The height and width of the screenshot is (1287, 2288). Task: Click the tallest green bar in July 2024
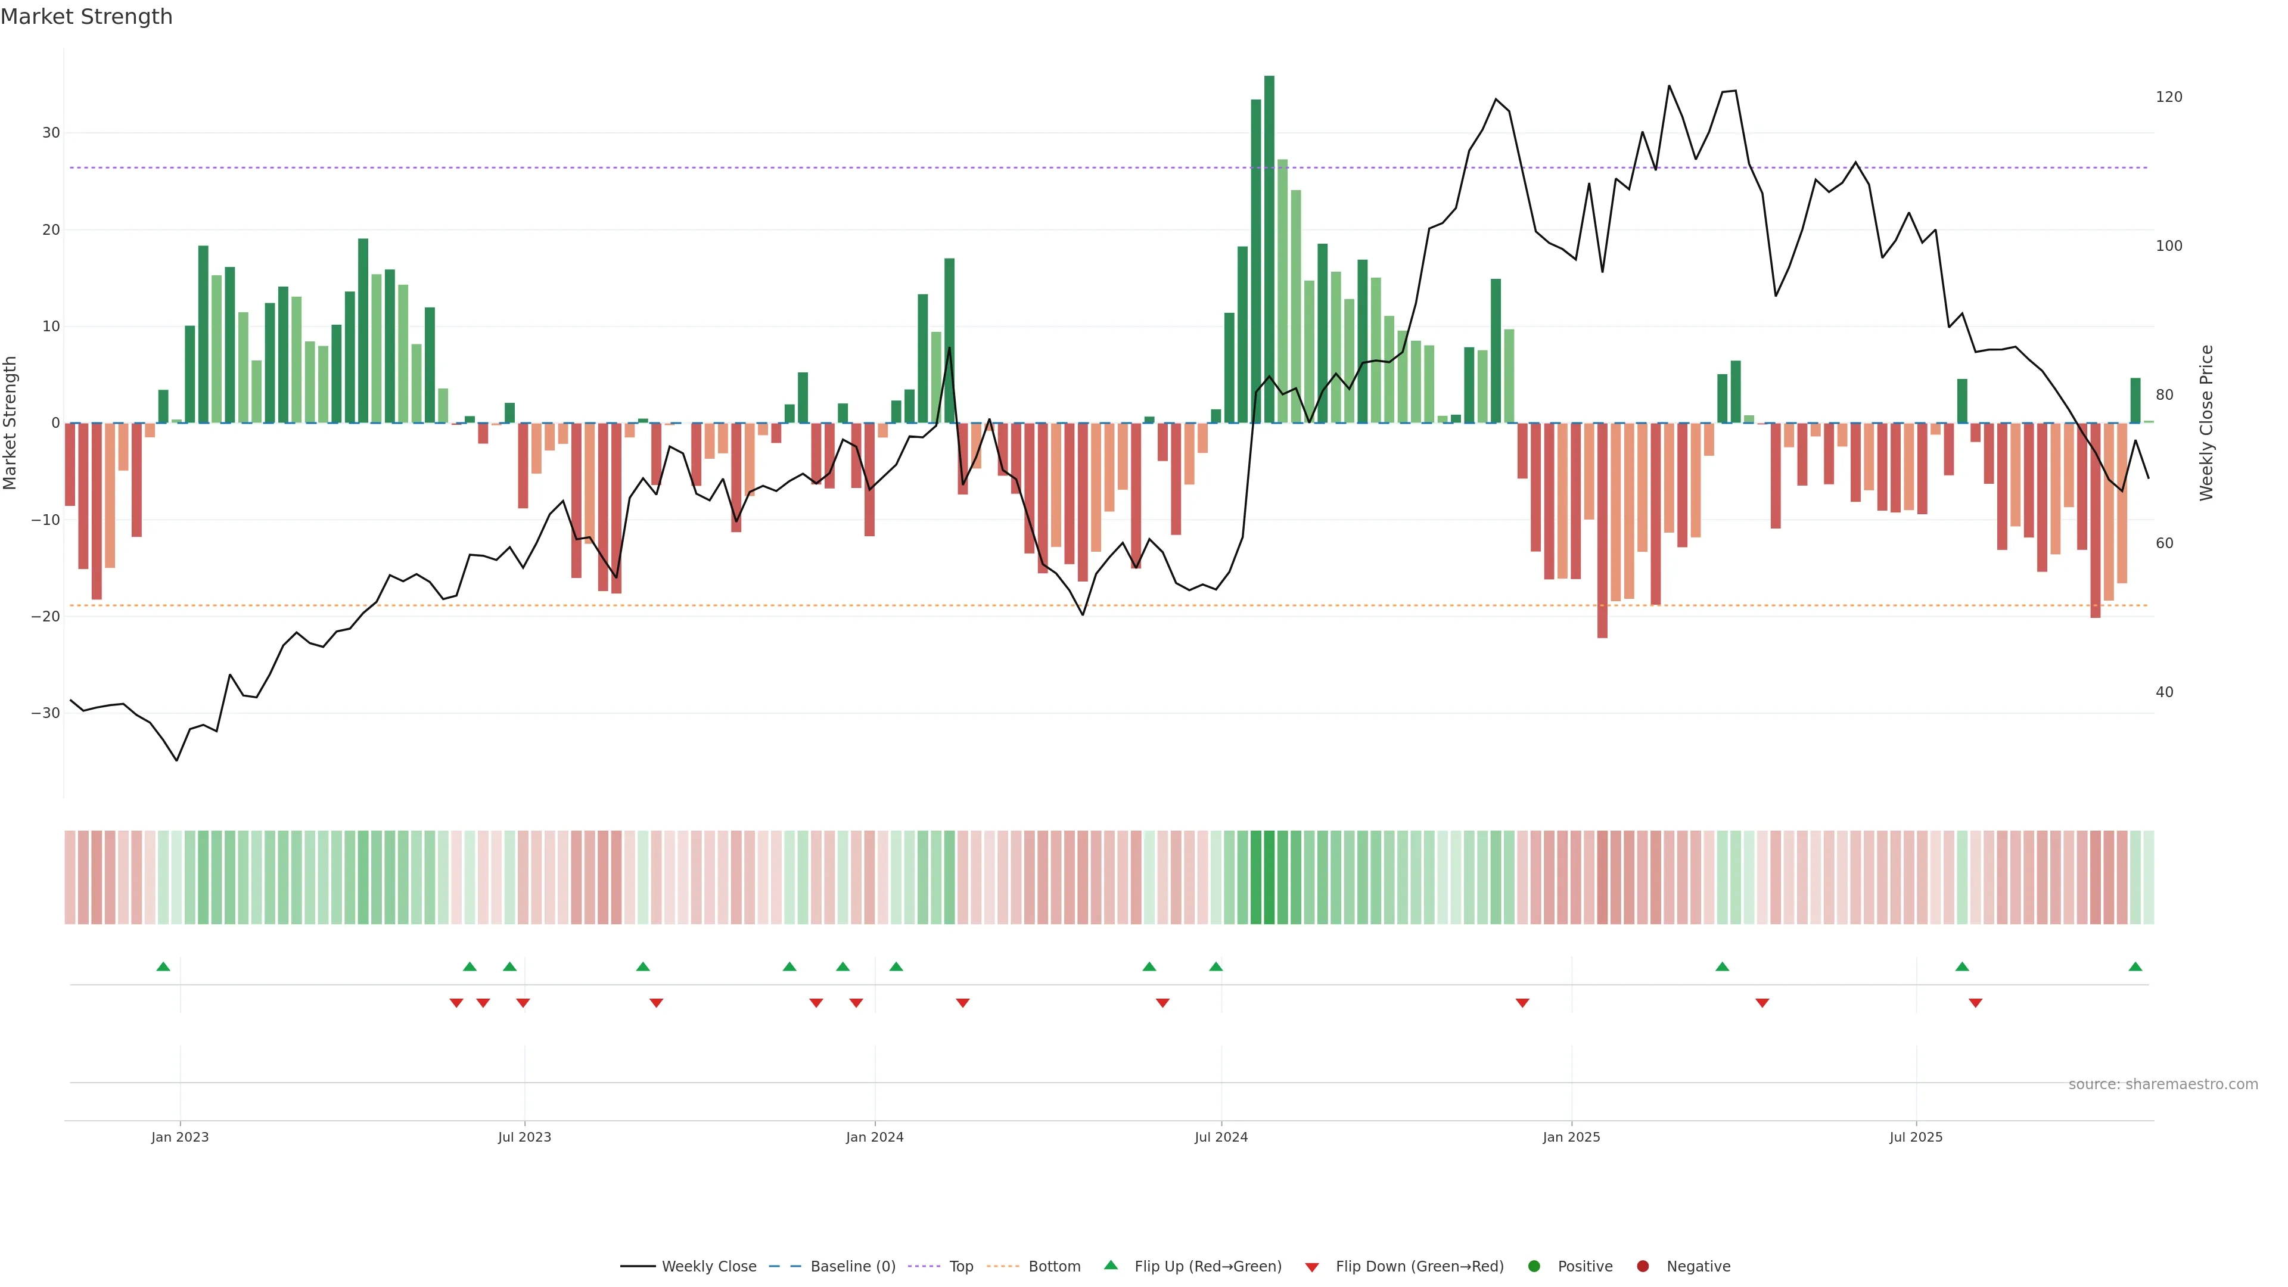click(x=1269, y=248)
